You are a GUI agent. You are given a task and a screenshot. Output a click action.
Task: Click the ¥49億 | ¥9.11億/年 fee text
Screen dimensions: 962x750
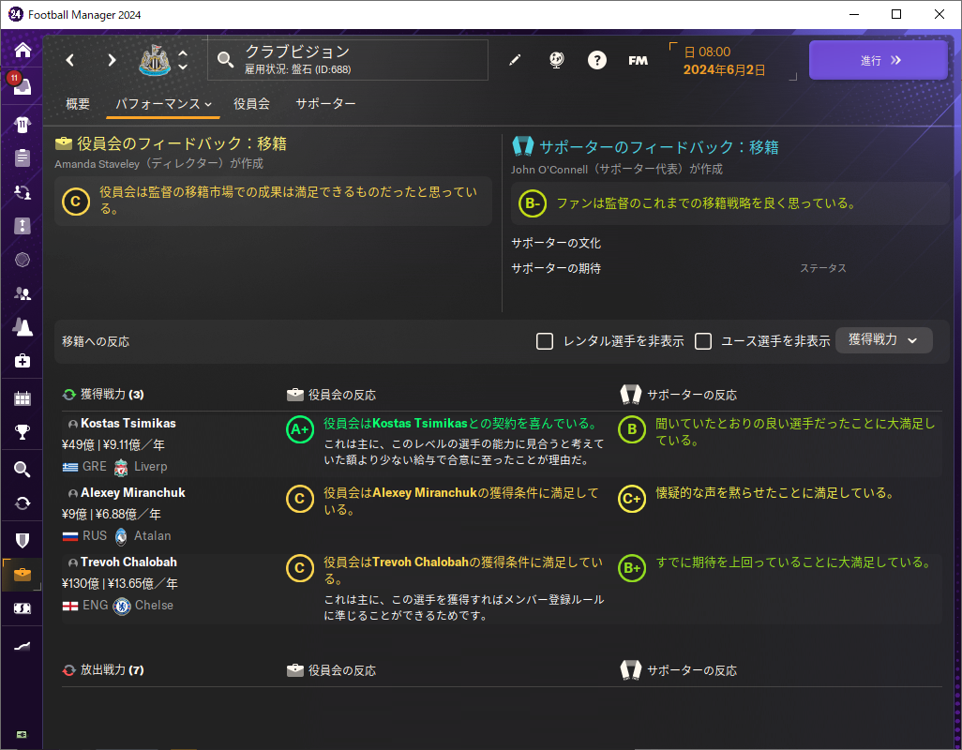point(113,444)
